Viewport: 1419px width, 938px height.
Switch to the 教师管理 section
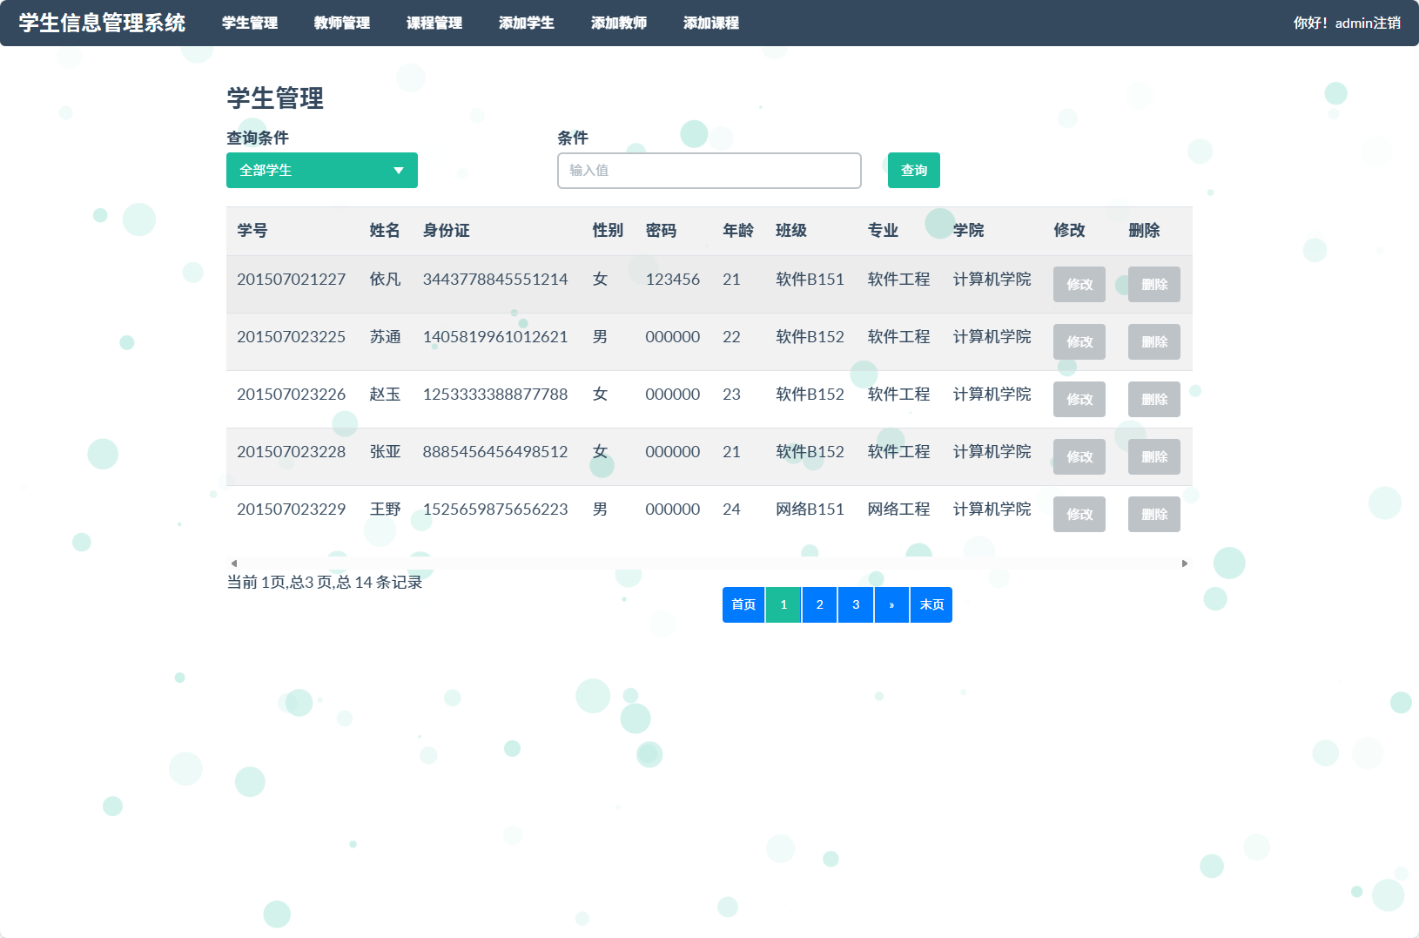pos(341,23)
